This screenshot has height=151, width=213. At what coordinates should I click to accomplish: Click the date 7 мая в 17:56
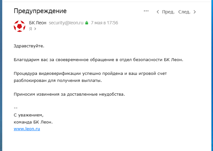[x=105, y=23]
